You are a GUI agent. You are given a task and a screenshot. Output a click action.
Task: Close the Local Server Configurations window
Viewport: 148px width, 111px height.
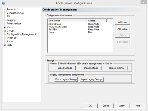tap(144, 2)
